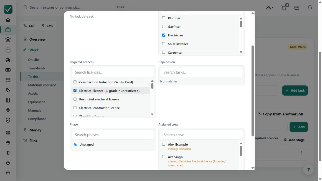Click modal dialog scroll up arrow

pyautogui.click(x=253, y=13)
